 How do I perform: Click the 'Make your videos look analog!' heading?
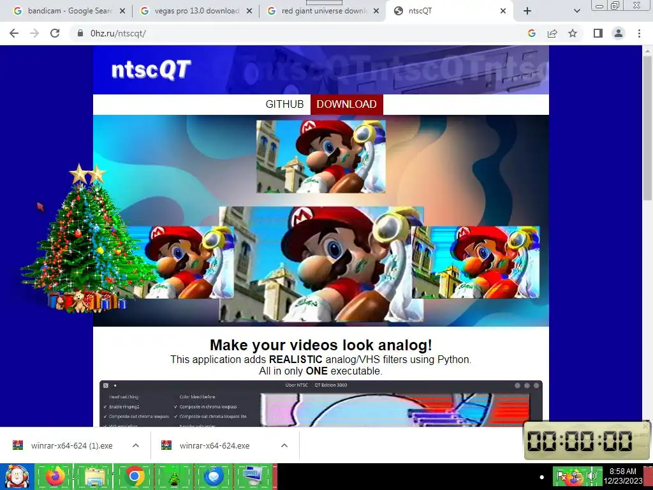pyautogui.click(x=321, y=345)
